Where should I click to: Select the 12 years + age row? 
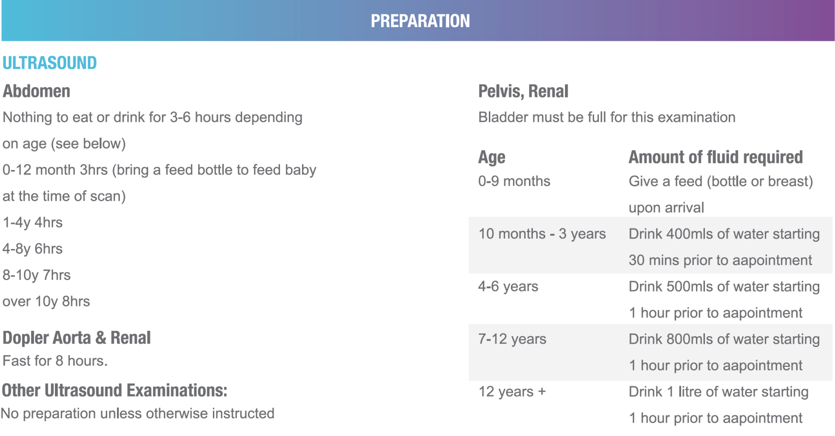tap(650, 405)
